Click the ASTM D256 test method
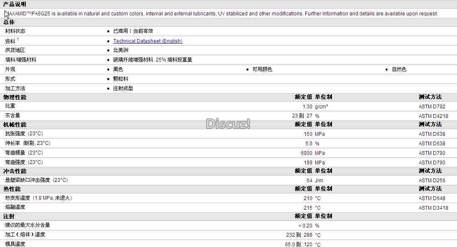This screenshot has height=247, width=457. (x=432, y=181)
